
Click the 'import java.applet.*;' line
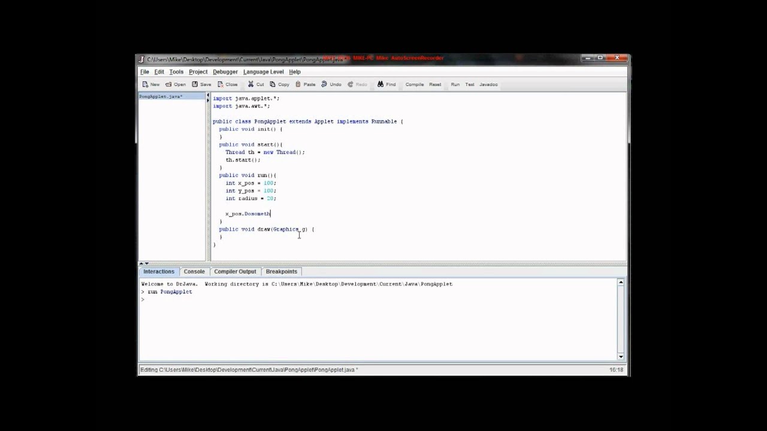[246, 98]
